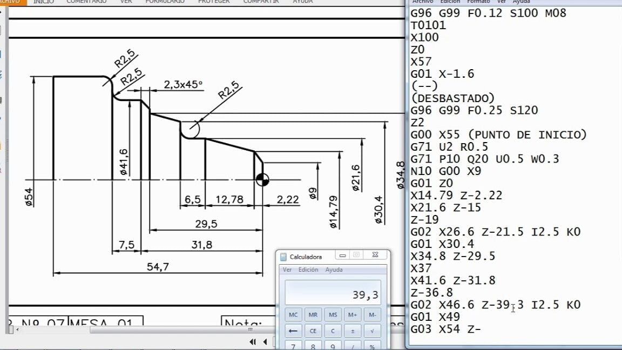Switch to the FORMULARIO ribbon tab

click(165, 2)
